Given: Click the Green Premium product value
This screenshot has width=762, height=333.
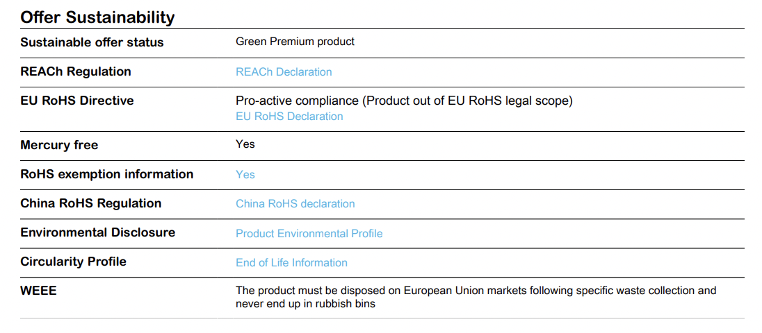Looking at the screenshot, I should [295, 42].
